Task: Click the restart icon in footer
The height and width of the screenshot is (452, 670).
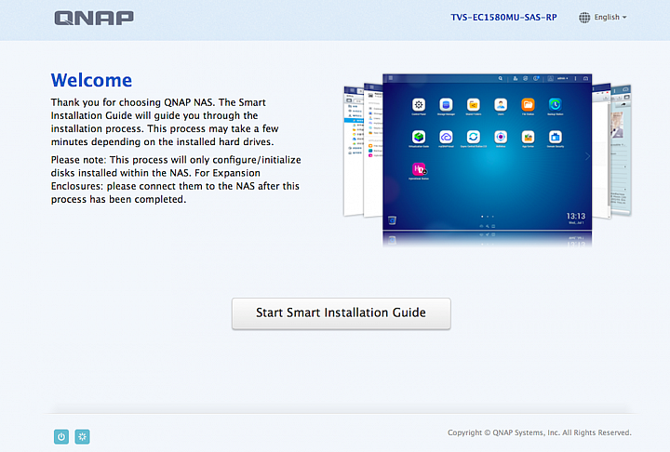Action: (83, 436)
